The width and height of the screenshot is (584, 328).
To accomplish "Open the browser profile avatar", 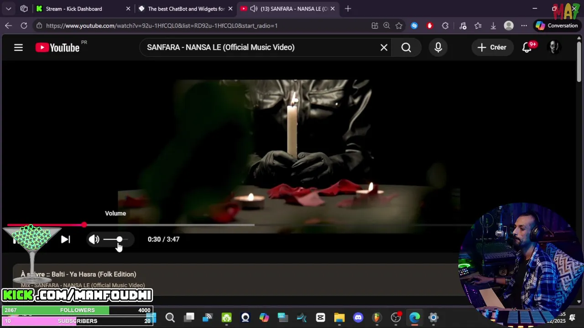I will [x=509, y=26].
